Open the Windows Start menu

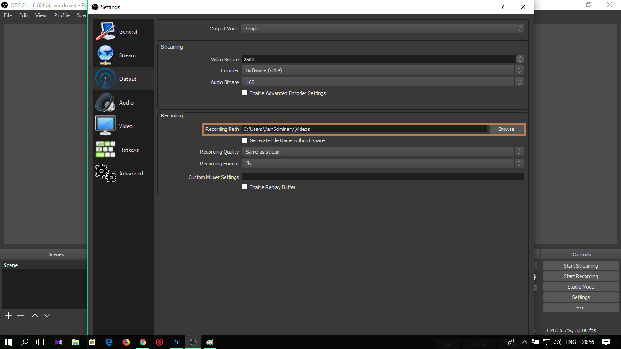pos(8,342)
